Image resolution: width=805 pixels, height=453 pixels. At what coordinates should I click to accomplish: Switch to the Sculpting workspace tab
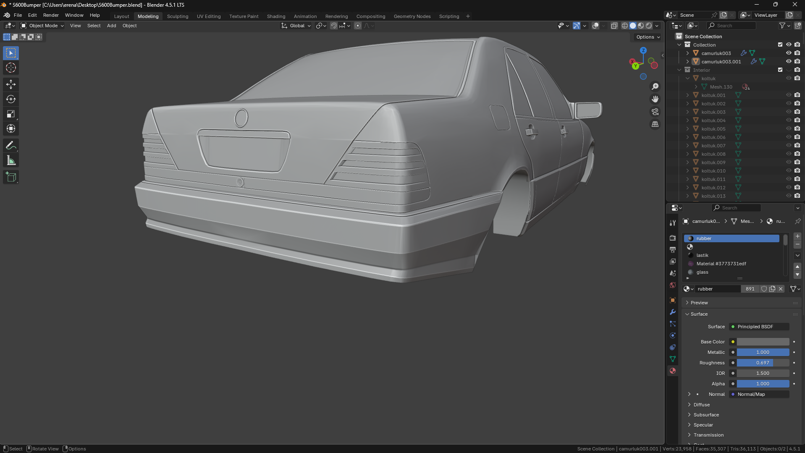coord(177,16)
